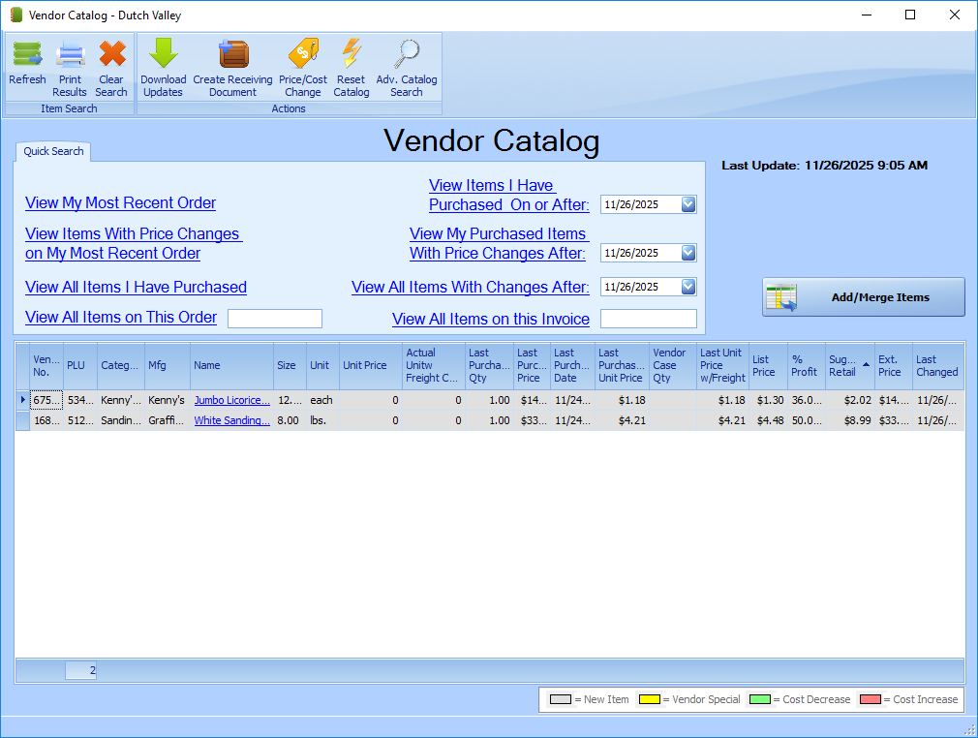
Task: Open Adv. Catalog Search magnifier
Action: [x=407, y=55]
